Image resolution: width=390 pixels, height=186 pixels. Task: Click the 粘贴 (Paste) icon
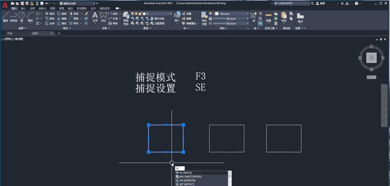284,16
